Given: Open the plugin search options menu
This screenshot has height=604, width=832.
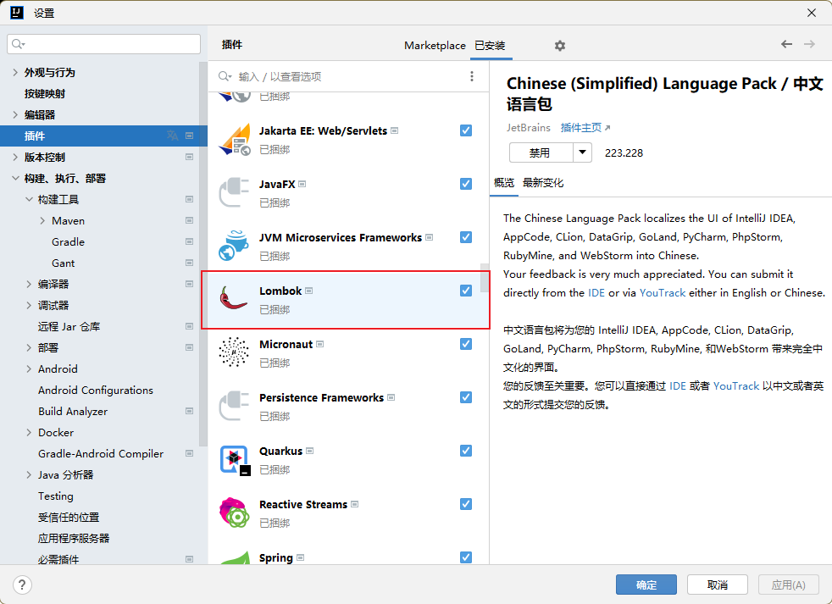Looking at the screenshot, I should point(472,76).
